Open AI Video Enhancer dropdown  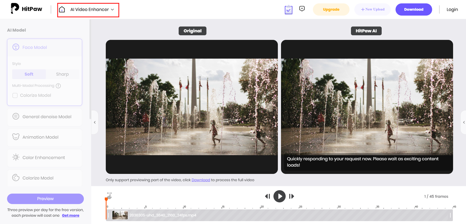(x=92, y=9)
